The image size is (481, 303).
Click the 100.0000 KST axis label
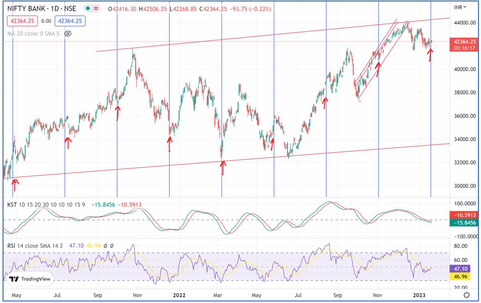pos(465,203)
